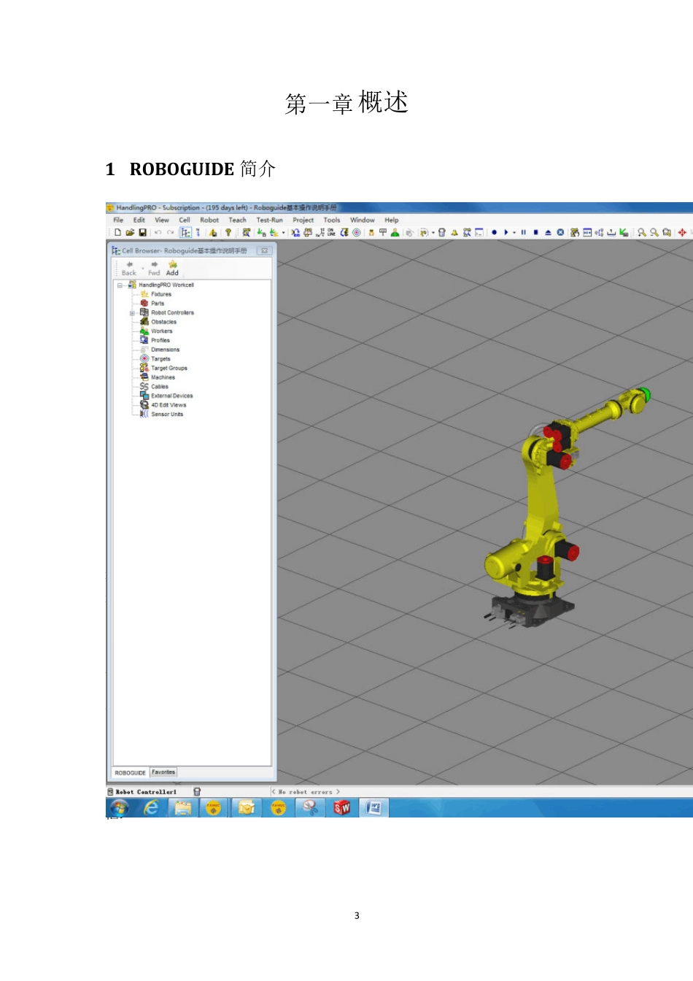Click Add star button in Cell Browser
The height and width of the screenshot is (981, 693).
(173, 269)
